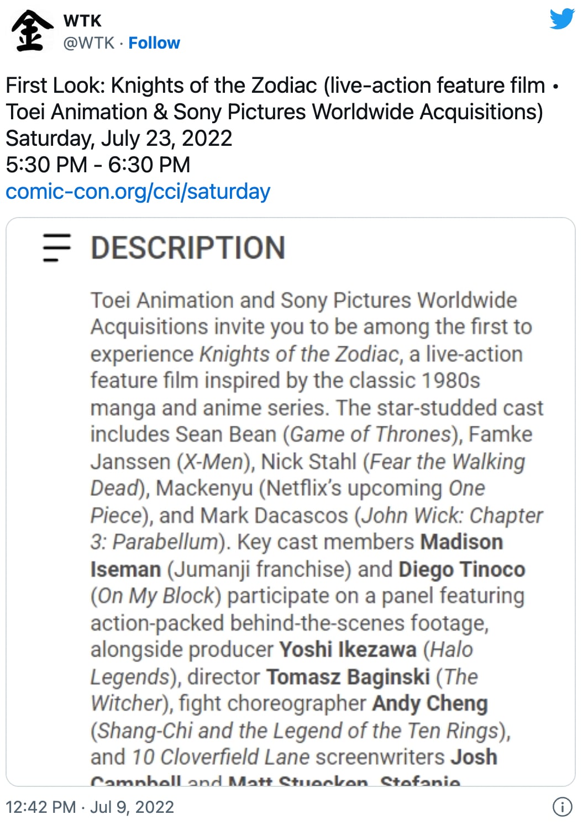588x825 pixels.
Task: Open the comic-con.org/cci/saturday link
Action: point(138,192)
